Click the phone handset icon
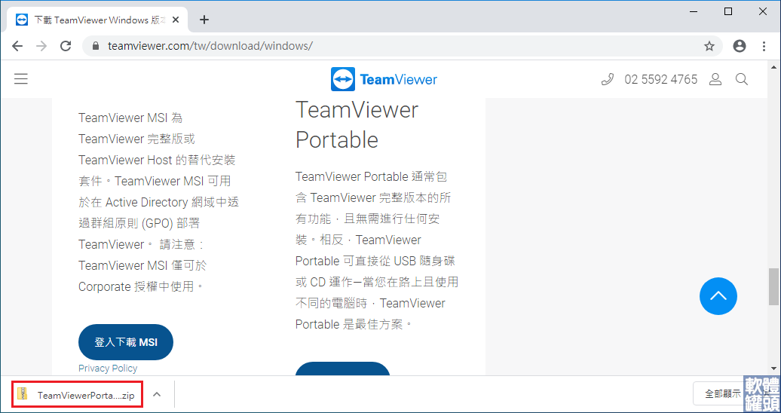781x413 pixels. pyautogui.click(x=607, y=79)
